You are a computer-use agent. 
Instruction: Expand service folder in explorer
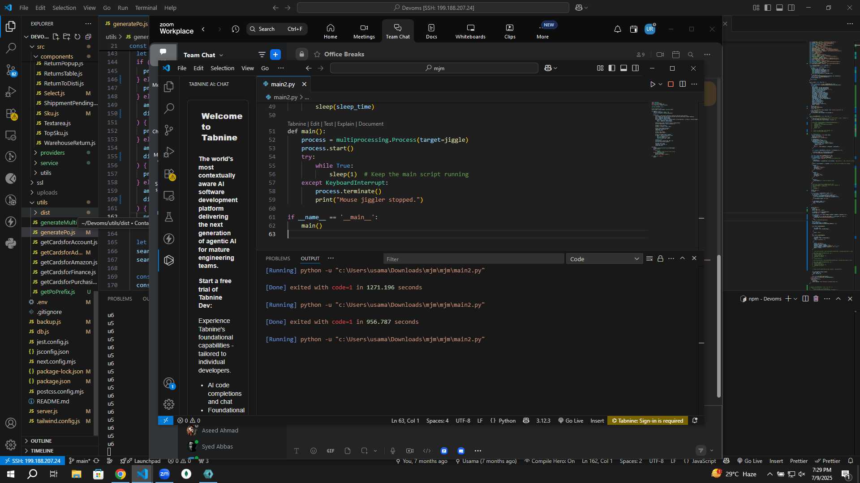tap(49, 163)
